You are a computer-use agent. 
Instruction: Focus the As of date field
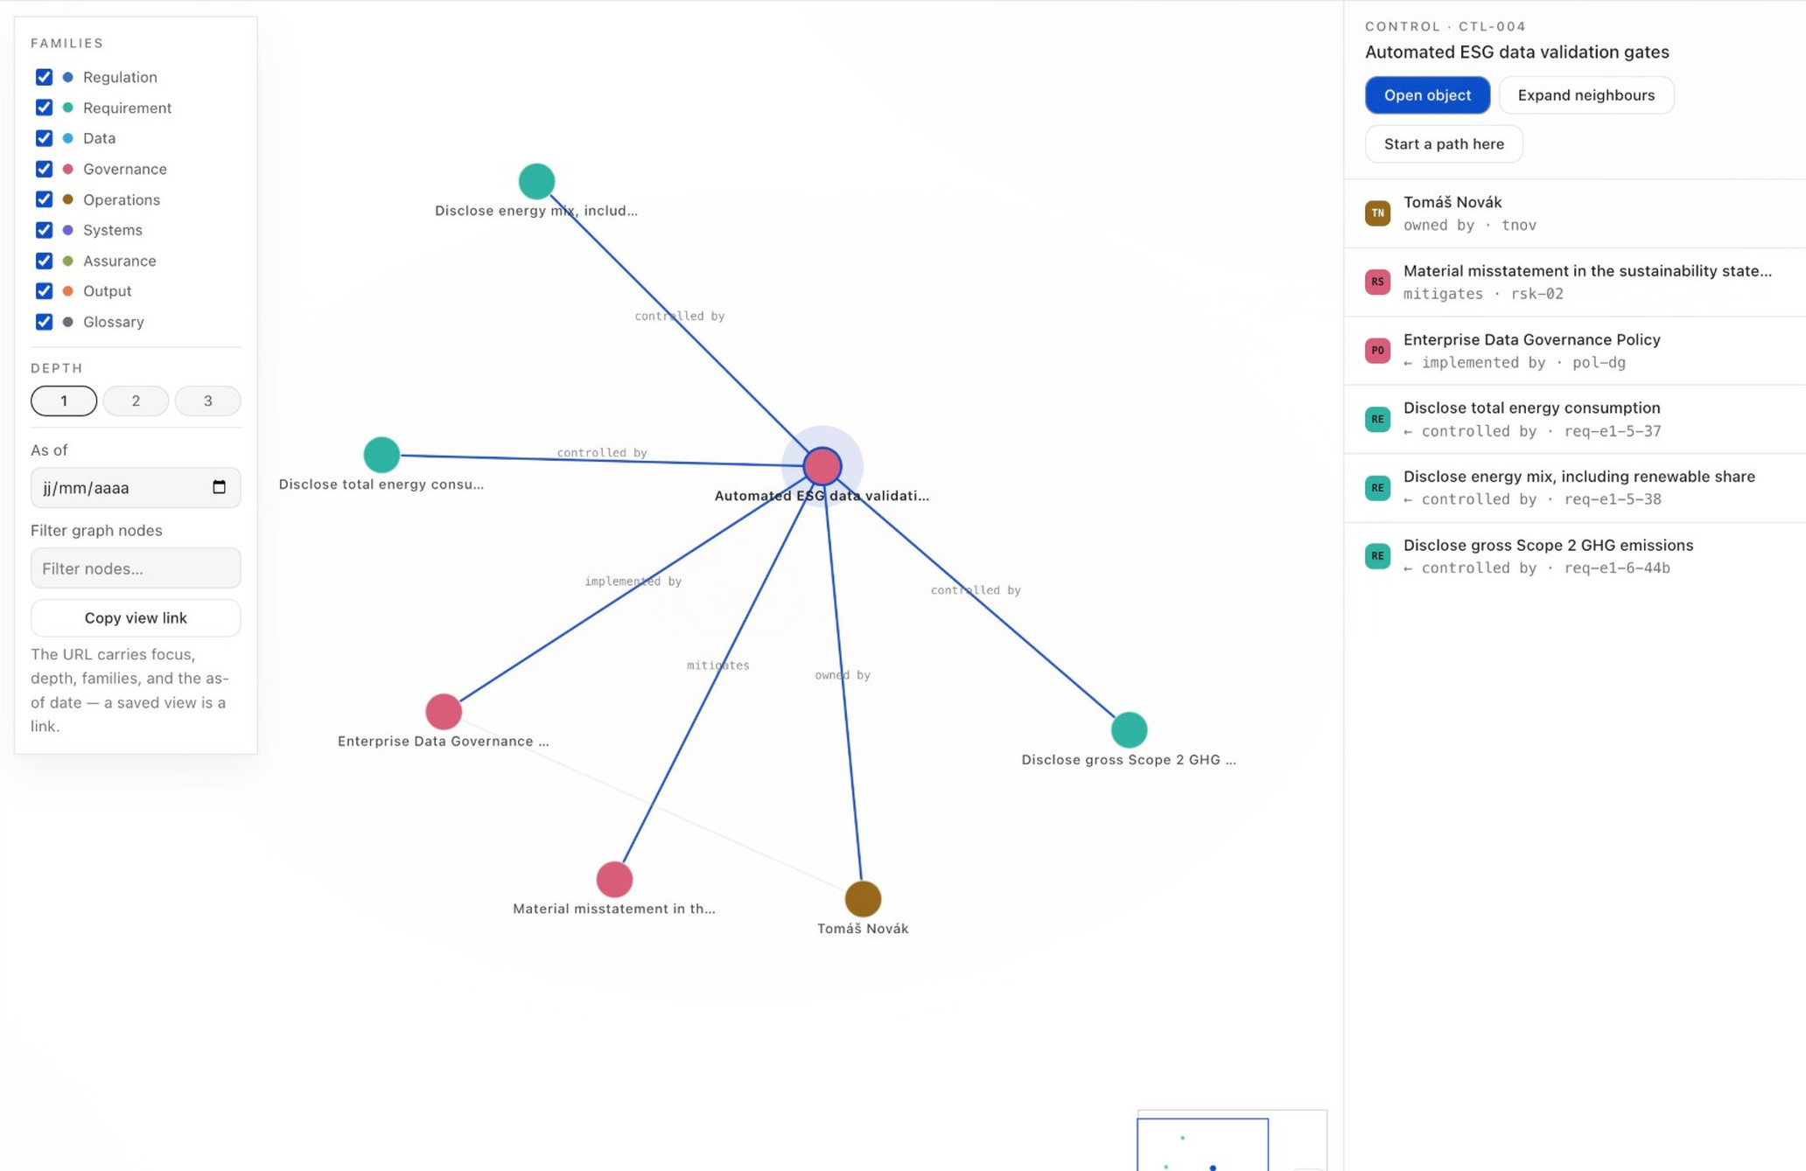[136, 487]
